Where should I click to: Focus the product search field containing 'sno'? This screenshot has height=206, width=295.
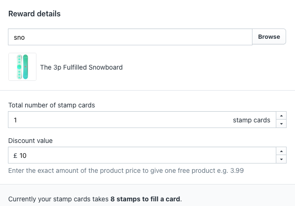(130, 37)
